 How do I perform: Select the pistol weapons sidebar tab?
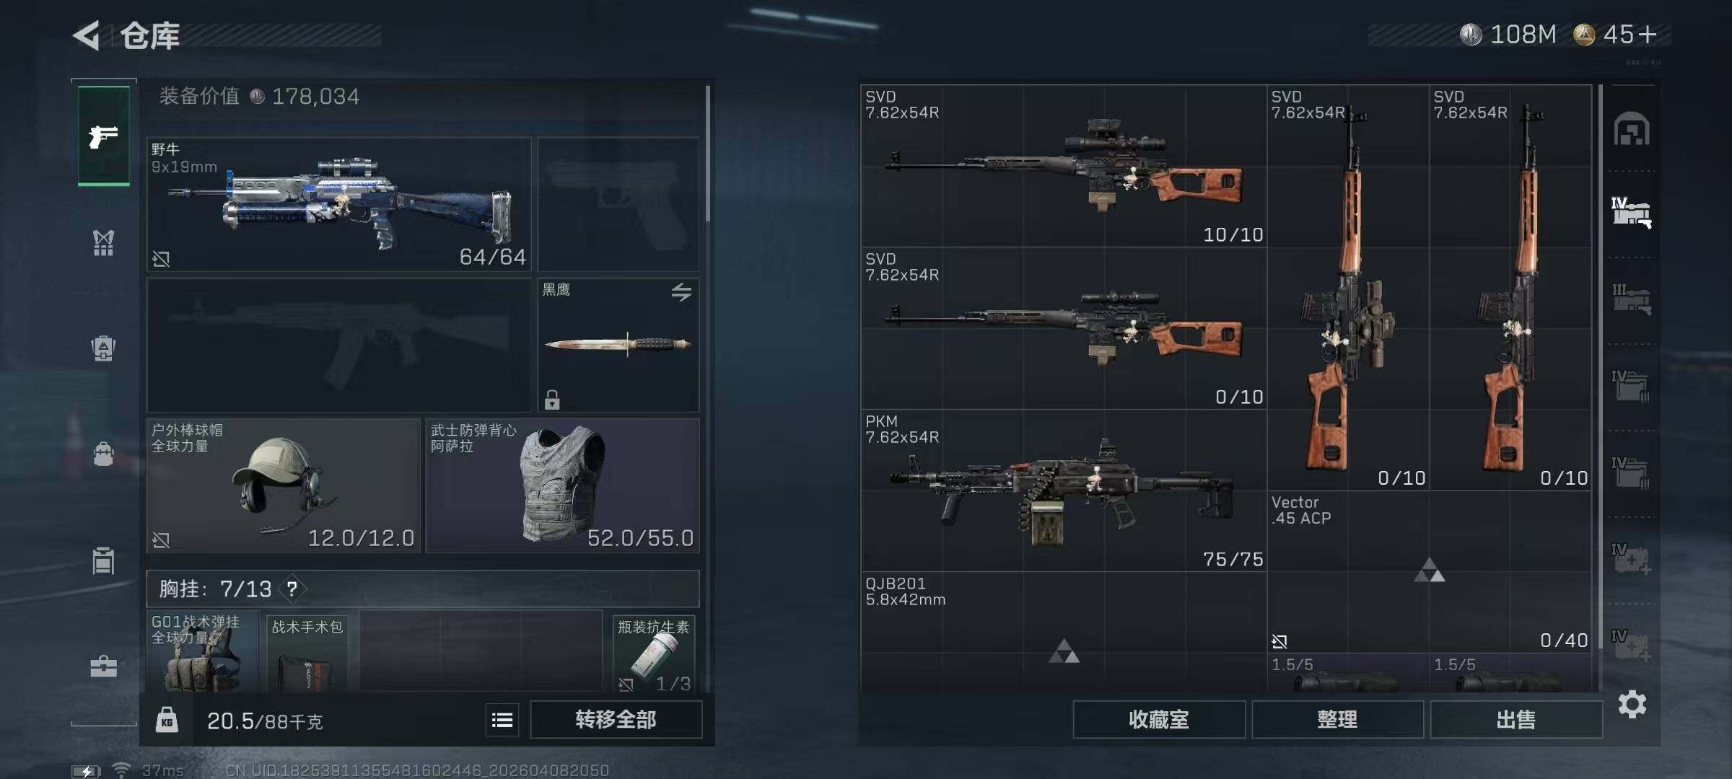104,136
